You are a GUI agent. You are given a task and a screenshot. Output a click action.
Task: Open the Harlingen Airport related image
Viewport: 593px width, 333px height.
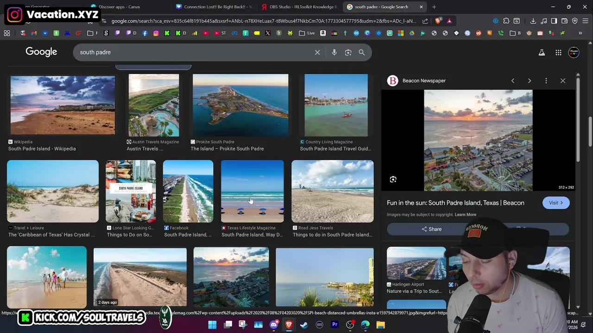click(416, 263)
